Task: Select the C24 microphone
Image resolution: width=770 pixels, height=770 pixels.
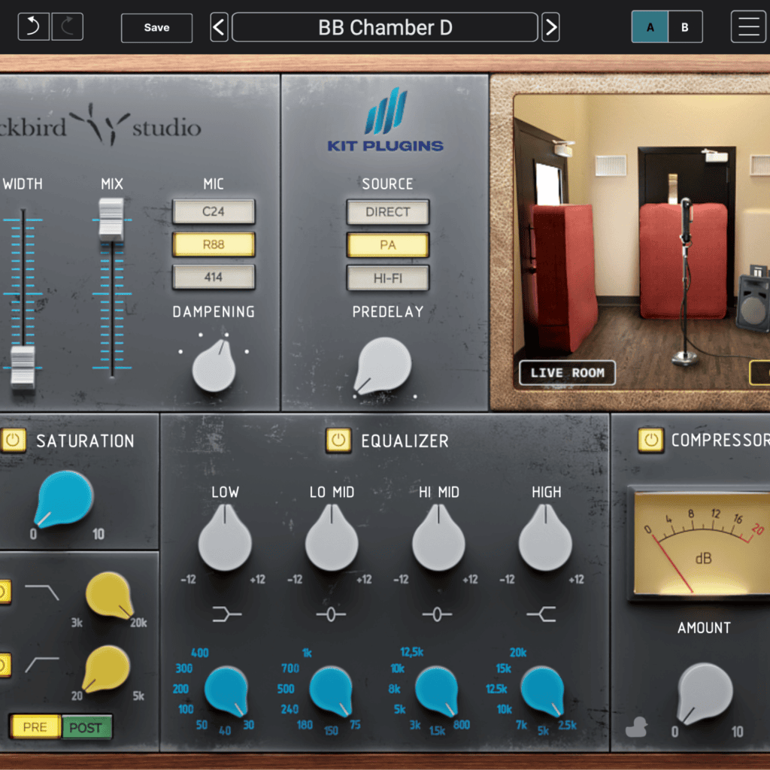Action: coord(214,211)
